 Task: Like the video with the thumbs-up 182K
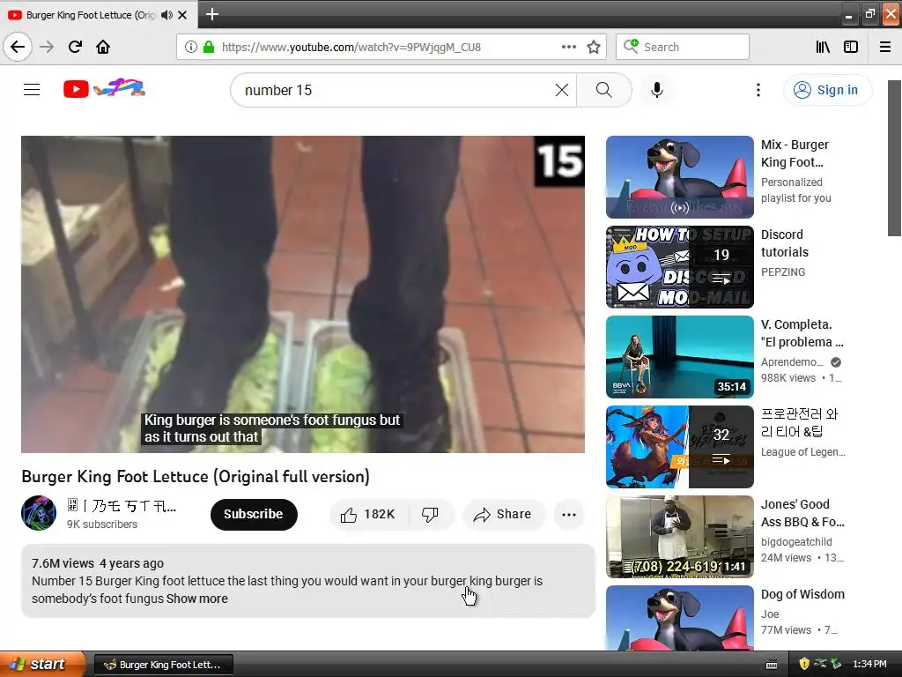368,514
